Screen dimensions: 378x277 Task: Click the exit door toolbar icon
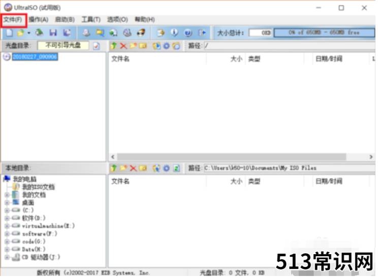(x=202, y=32)
